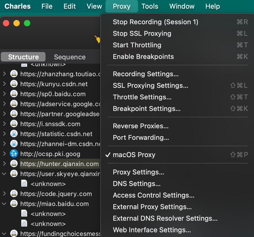
Task: Click lock icon beside fundingchoicesmess host
Action: coord(14,233)
